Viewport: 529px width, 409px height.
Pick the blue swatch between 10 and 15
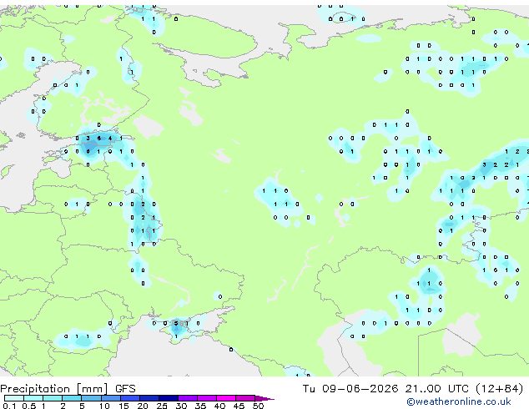point(111,398)
